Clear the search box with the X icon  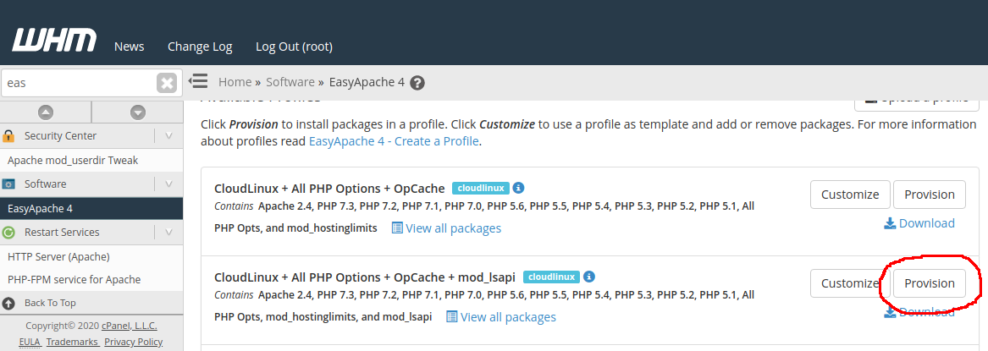(166, 83)
